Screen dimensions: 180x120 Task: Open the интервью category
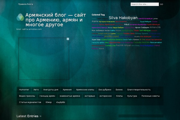coord(90,96)
